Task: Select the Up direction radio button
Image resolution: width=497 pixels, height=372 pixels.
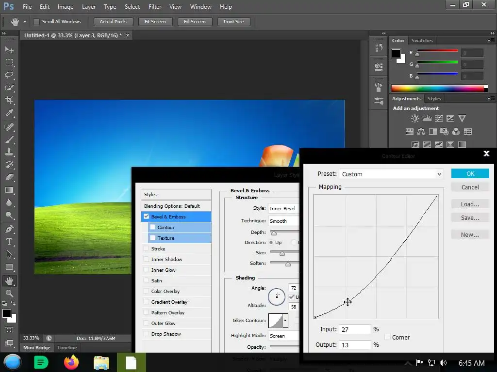Action: point(271,243)
